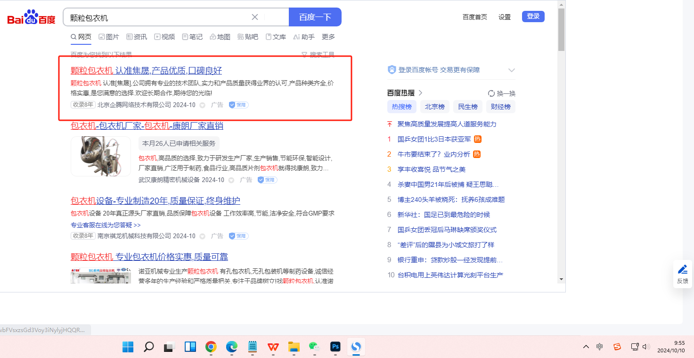The width and height of the screenshot is (694, 358).
Task: Expand the 登录百度帐号 panel chevron
Action: 512,70
